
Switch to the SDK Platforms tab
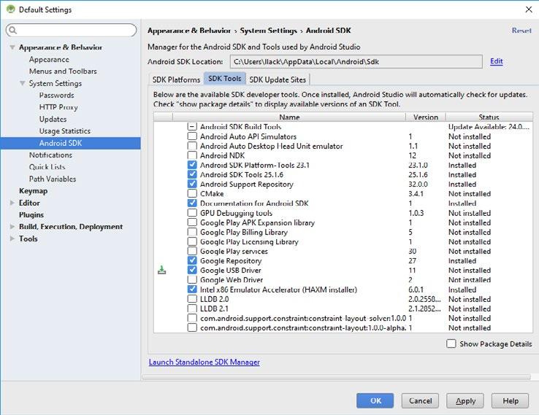tap(176, 79)
